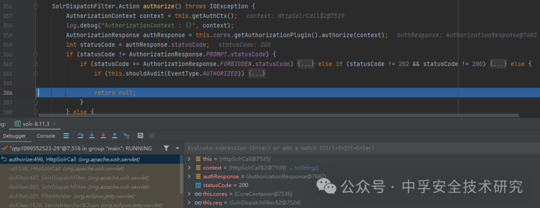The image size is (540, 208).
Task: Click the drop frame arrow beside authorize:496
Action: coord(4,159)
